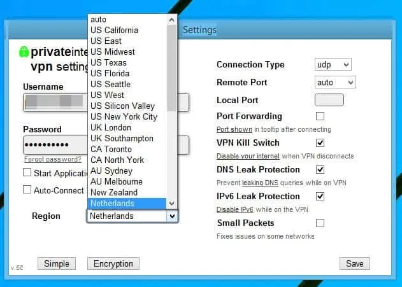Screen dimensions: 402x287
Task: Click the region list scroll down arrow
Action: tap(172, 203)
